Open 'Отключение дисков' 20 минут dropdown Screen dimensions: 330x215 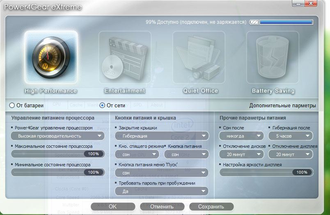click(241, 154)
